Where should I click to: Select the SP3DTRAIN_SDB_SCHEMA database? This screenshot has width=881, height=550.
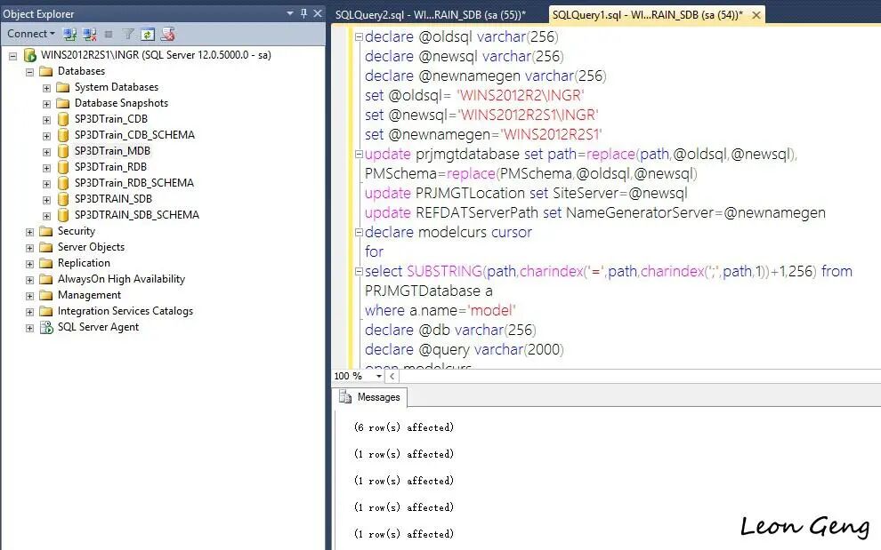[x=136, y=215]
